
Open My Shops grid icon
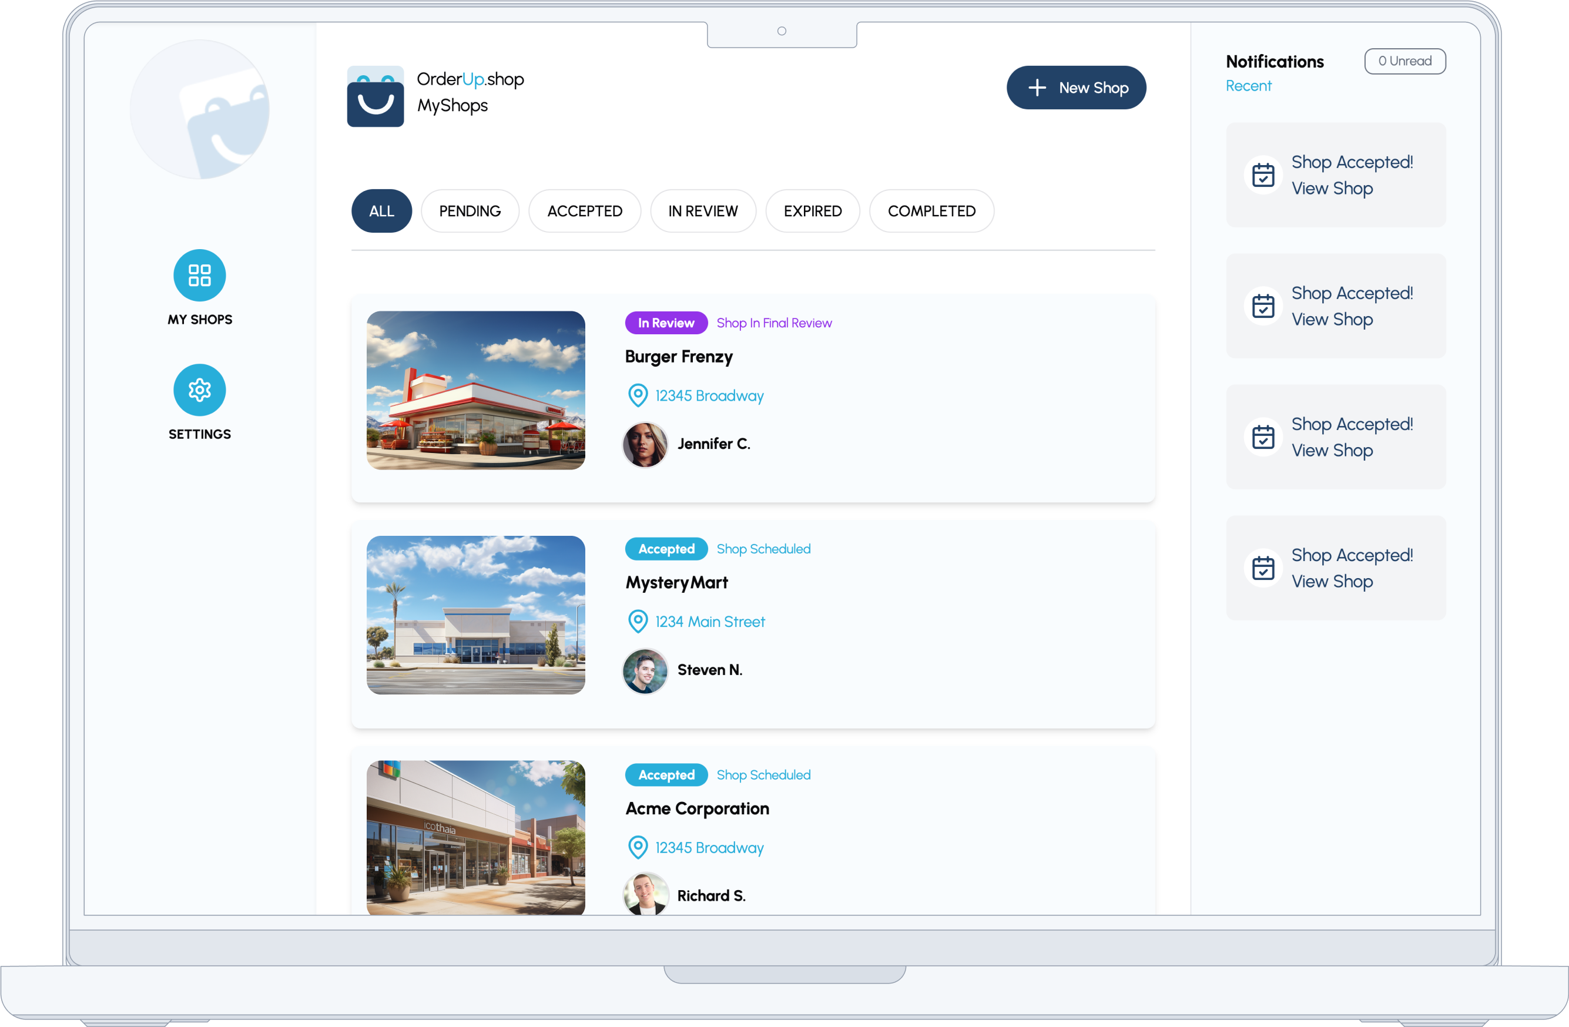click(x=199, y=275)
